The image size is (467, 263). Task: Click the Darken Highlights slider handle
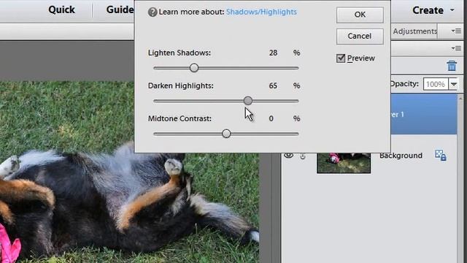click(248, 101)
